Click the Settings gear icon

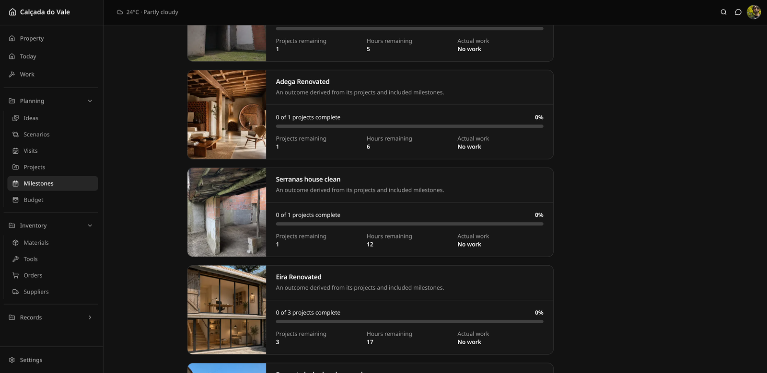tap(12, 360)
